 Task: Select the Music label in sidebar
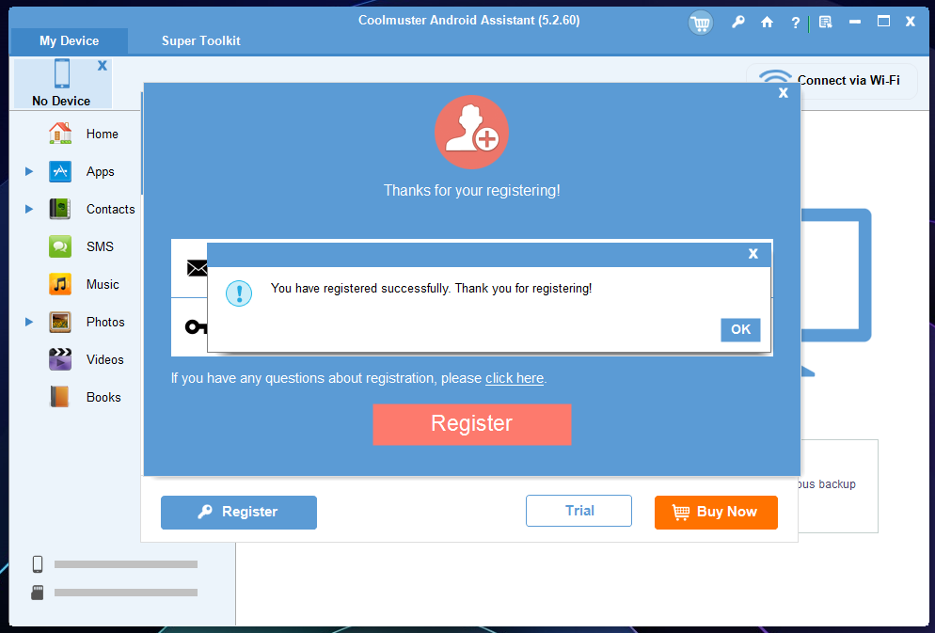[103, 284]
